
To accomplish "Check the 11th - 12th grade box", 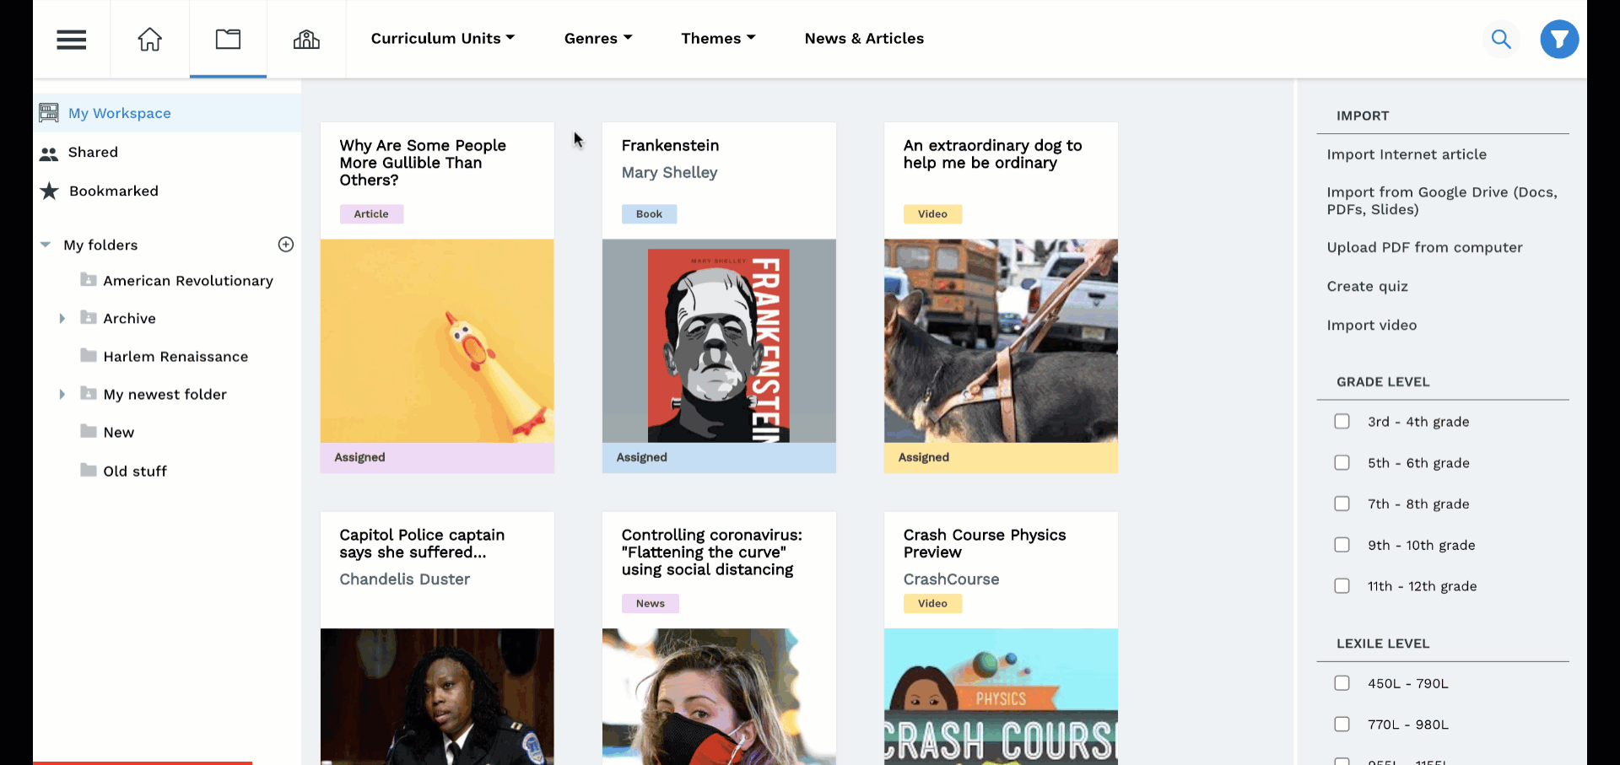I will pos(1342,585).
